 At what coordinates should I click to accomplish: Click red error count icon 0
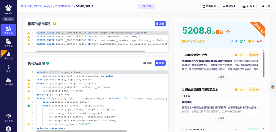(x=259, y=41)
